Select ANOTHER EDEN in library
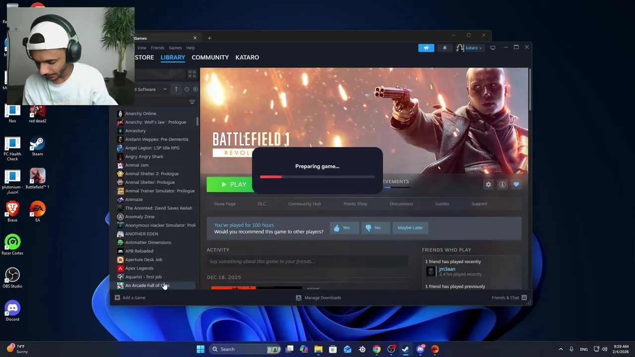 (x=141, y=234)
